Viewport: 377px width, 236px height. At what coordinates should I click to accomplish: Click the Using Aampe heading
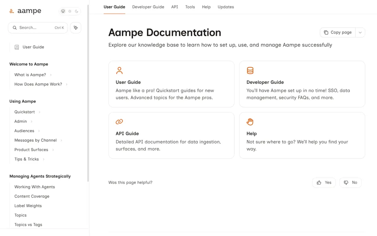tap(23, 101)
